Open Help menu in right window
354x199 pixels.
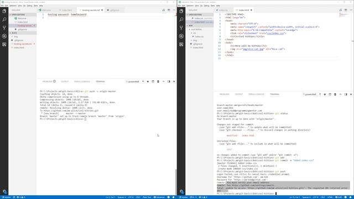(218, 6)
